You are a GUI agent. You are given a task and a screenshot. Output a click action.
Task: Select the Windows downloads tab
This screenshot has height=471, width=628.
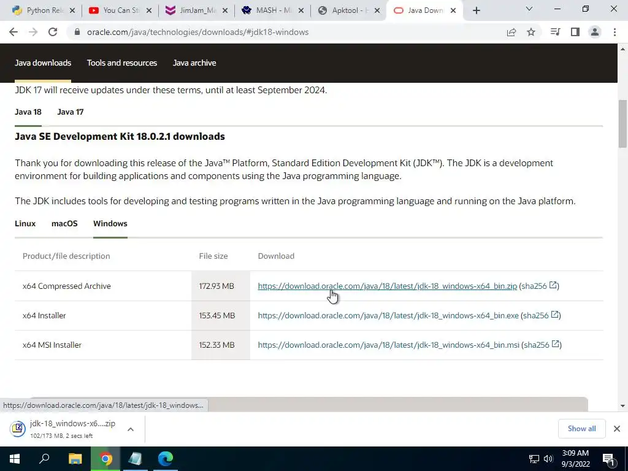110,223
